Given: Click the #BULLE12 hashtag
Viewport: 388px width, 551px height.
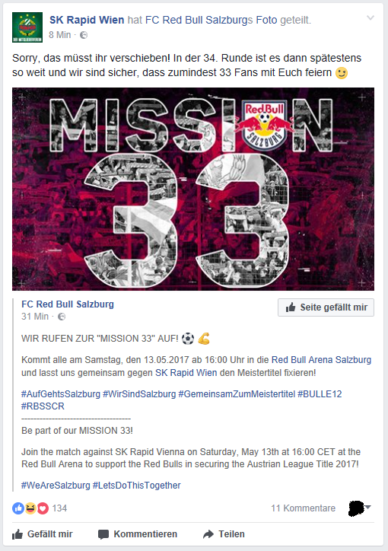Looking at the screenshot, I should [x=320, y=394].
